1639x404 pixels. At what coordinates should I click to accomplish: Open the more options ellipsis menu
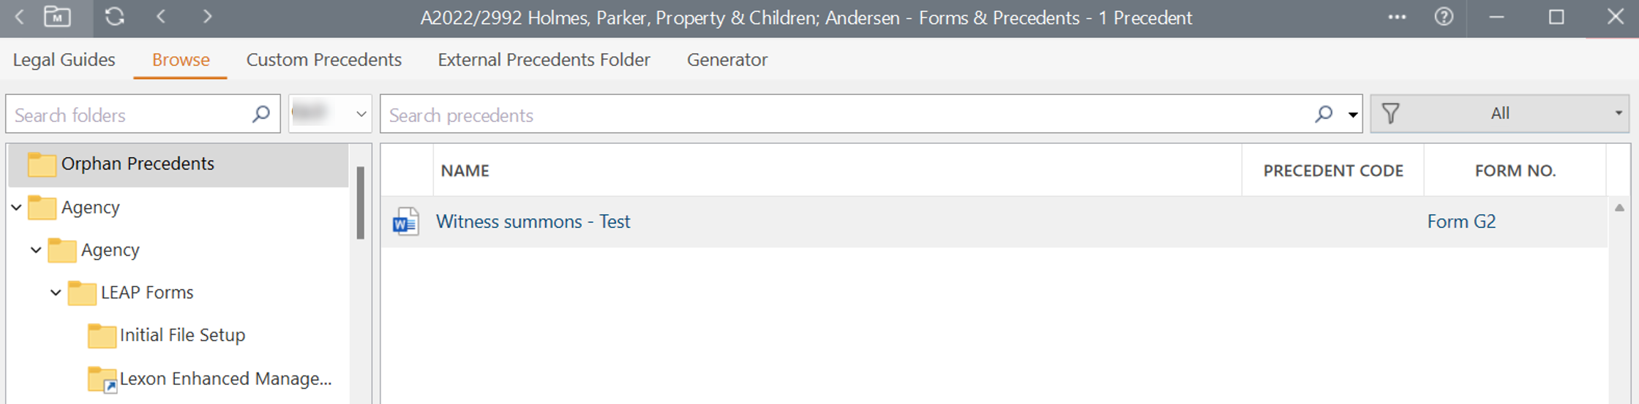(x=1397, y=17)
